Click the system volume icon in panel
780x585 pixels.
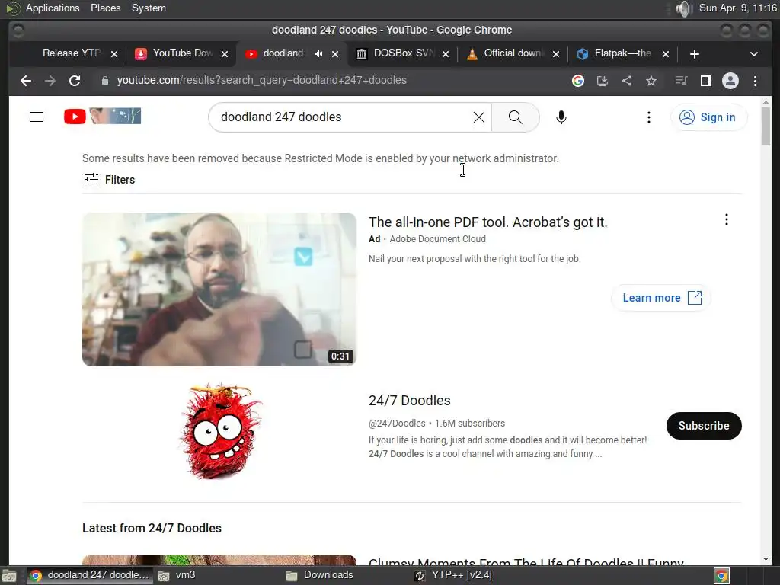tap(684, 8)
